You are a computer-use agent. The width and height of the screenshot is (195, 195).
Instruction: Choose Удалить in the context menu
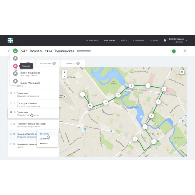(x=44, y=143)
